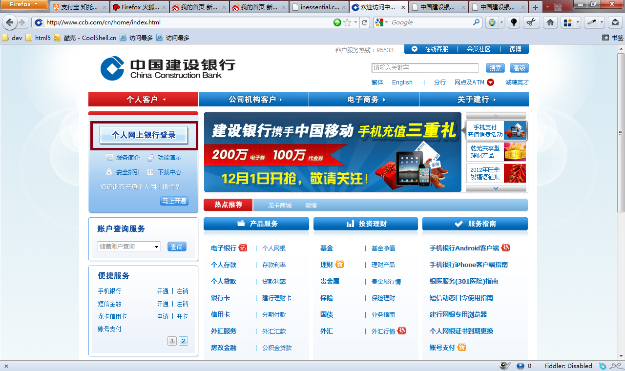Open the dropdown arrow beside the eyedropper
The image size is (625, 371).
coord(602,22)
